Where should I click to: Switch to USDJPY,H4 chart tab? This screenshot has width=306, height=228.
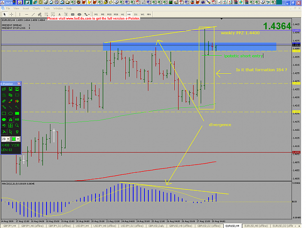tap(82, 226)
